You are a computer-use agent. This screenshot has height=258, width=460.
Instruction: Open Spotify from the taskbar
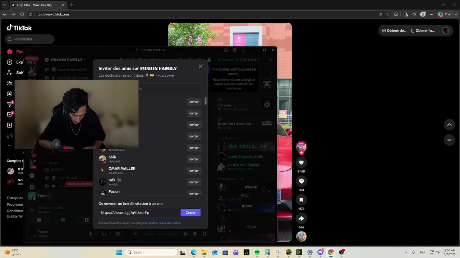[257, 252]
